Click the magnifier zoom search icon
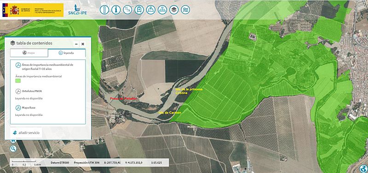The width and height of the screenshot is (368, 173). (x=13, y=148)
